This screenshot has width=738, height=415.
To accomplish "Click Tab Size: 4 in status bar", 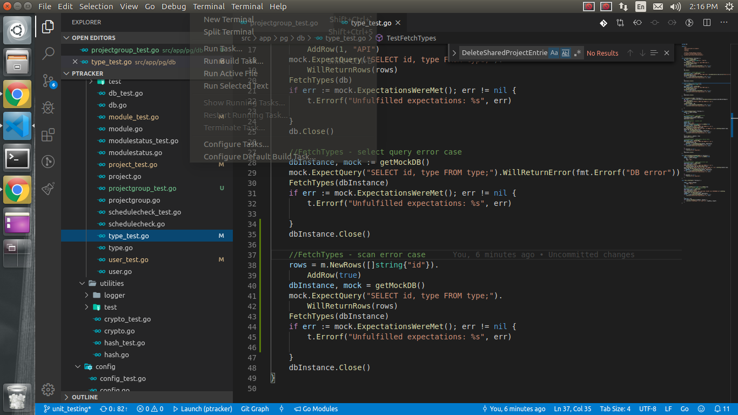I will [x=615, y=409].
